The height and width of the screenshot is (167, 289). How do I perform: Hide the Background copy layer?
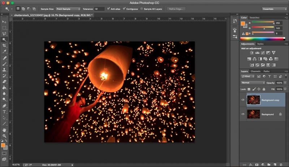(x=243, y=100)
